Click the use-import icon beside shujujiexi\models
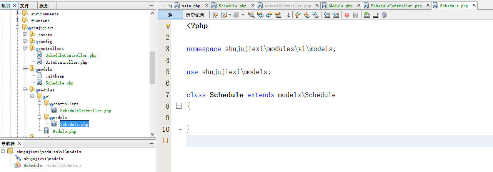Screen dimensions: 493x172 (18, 158)
